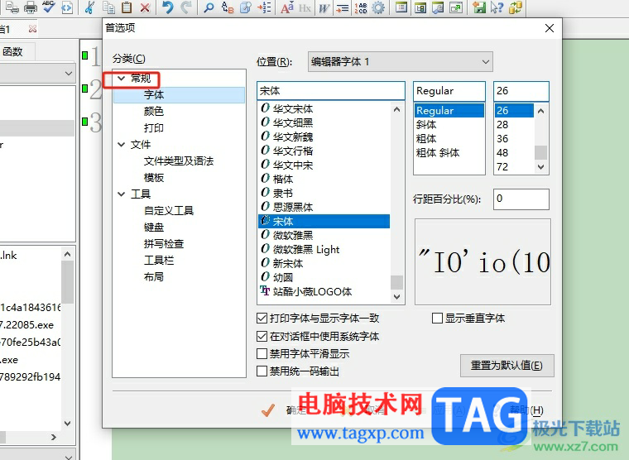Enable 禁用字体平滑显示 checkbox
This screenshot has width=629, height=460.
tap(262, 354)
